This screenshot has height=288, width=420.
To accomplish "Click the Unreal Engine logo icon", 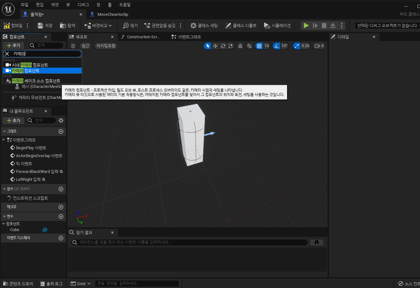I will [9, 9].
